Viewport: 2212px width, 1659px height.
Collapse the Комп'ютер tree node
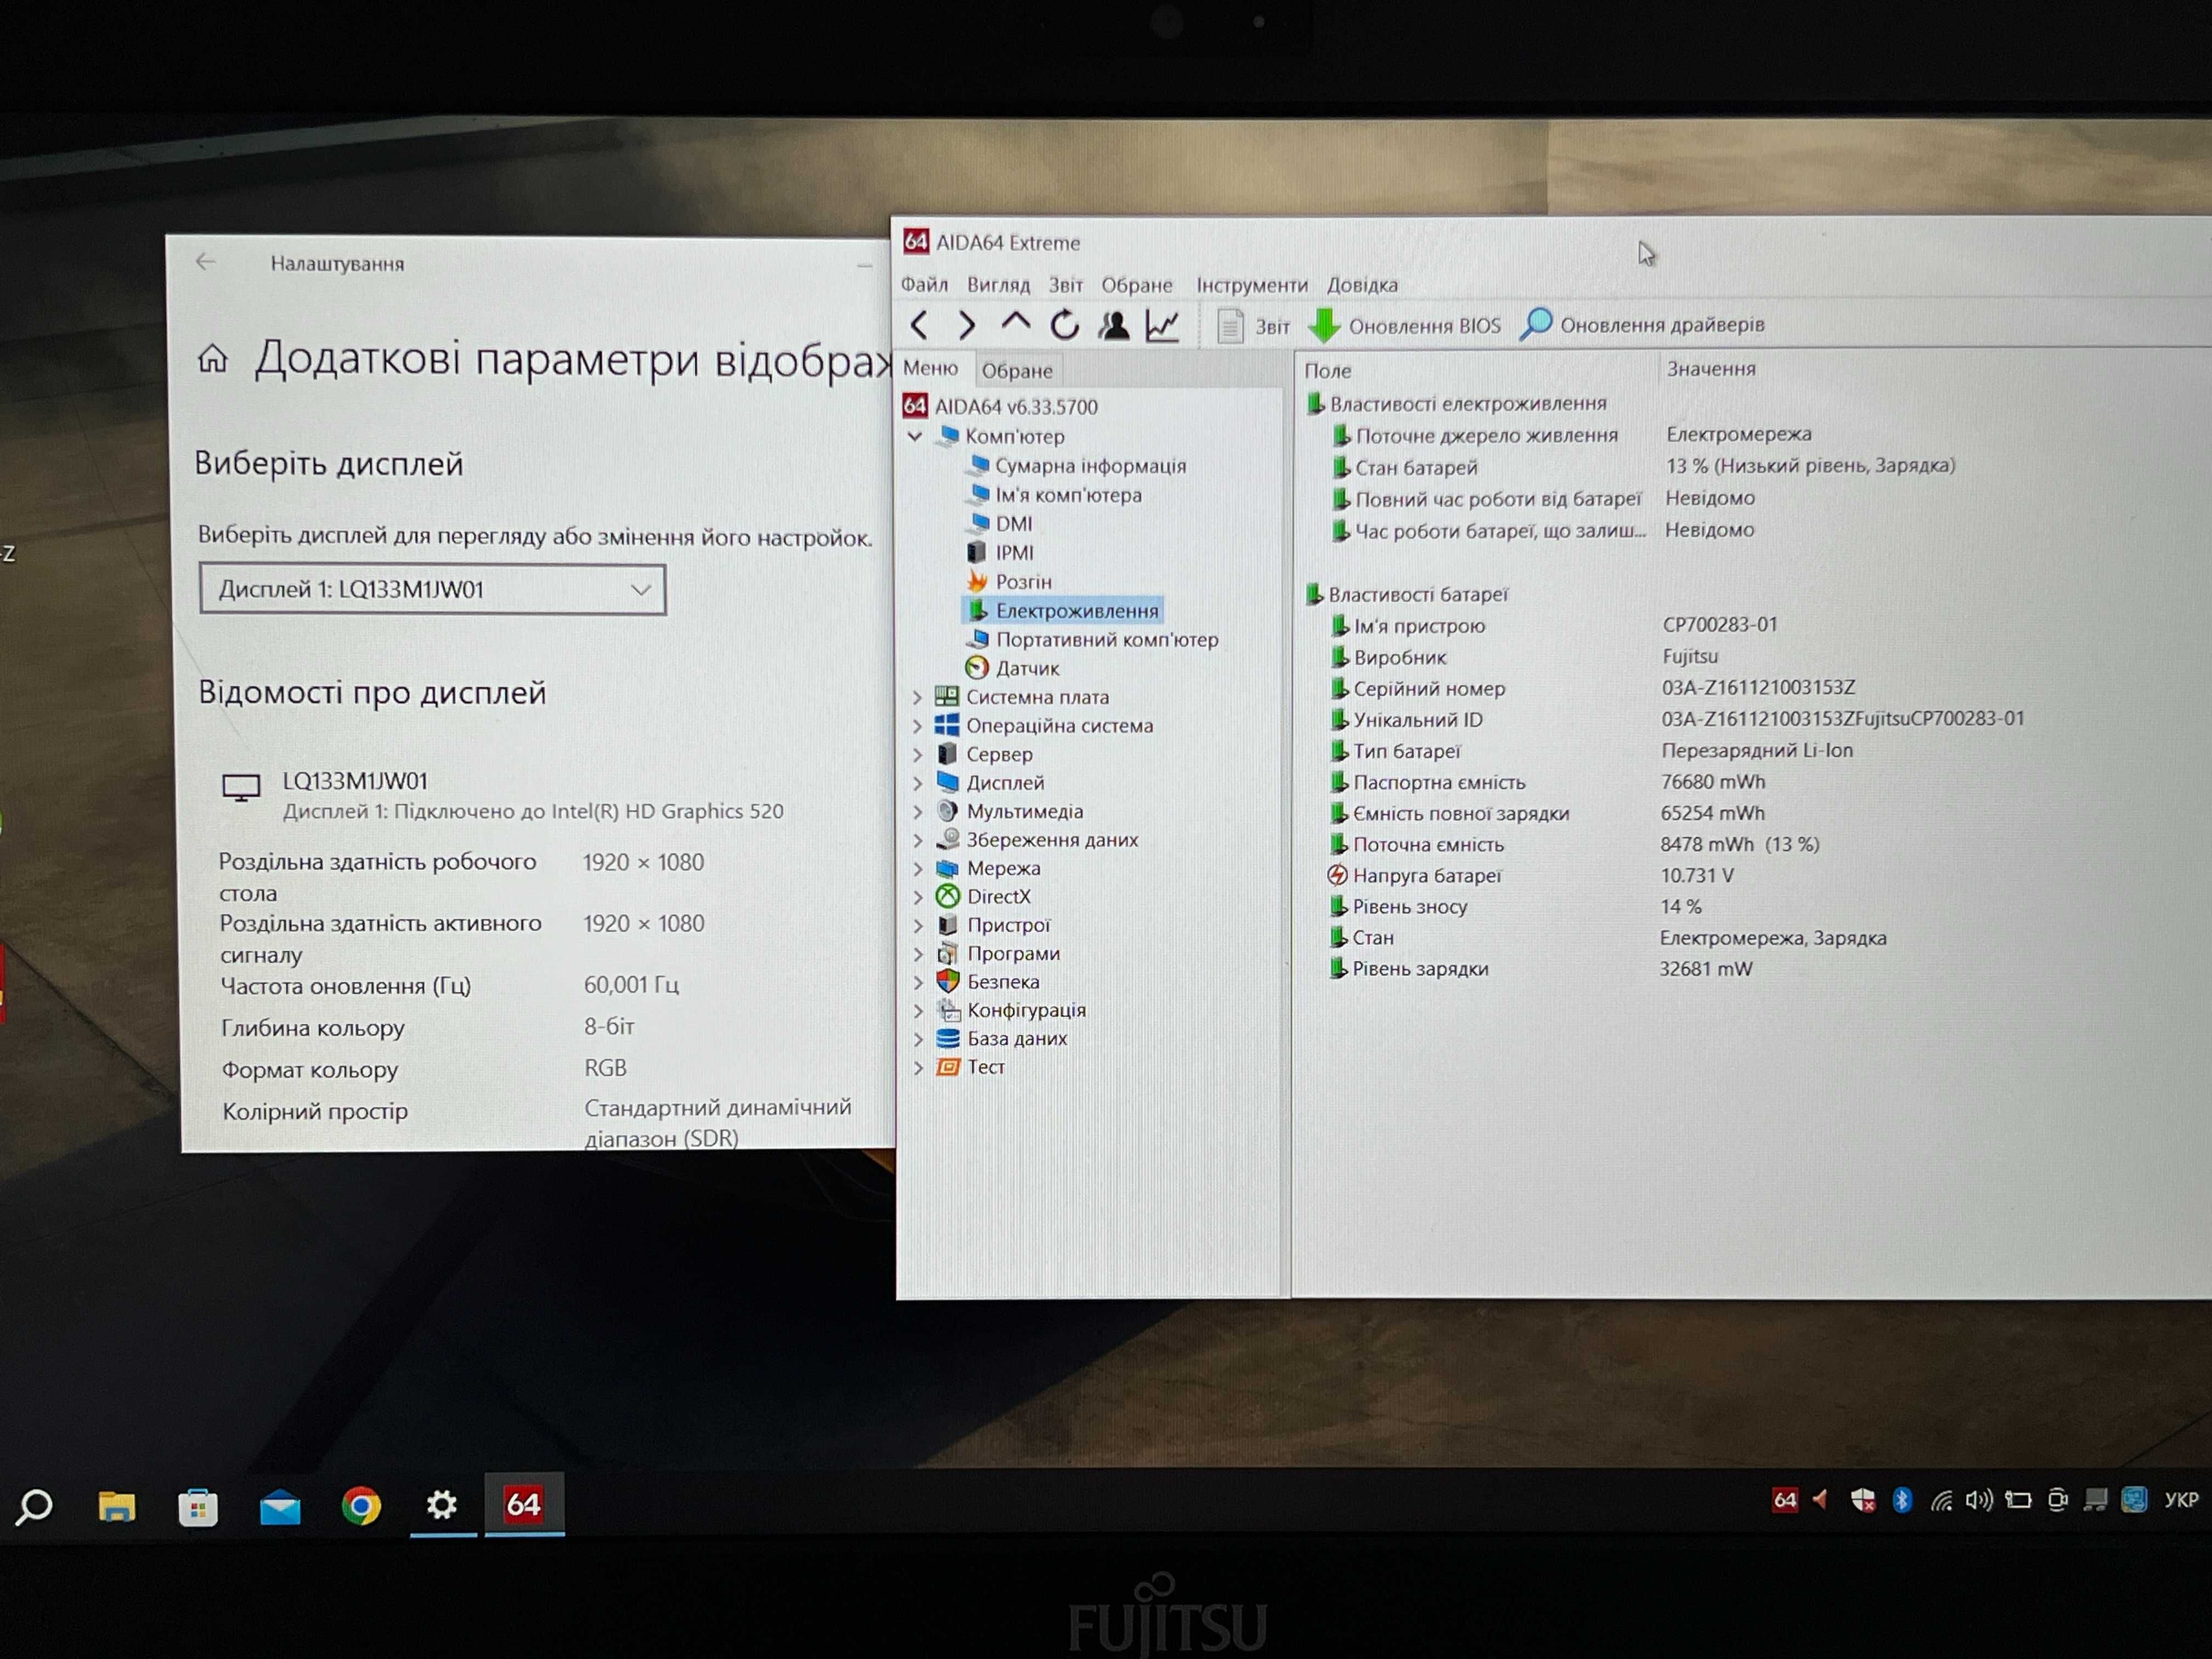915,436
